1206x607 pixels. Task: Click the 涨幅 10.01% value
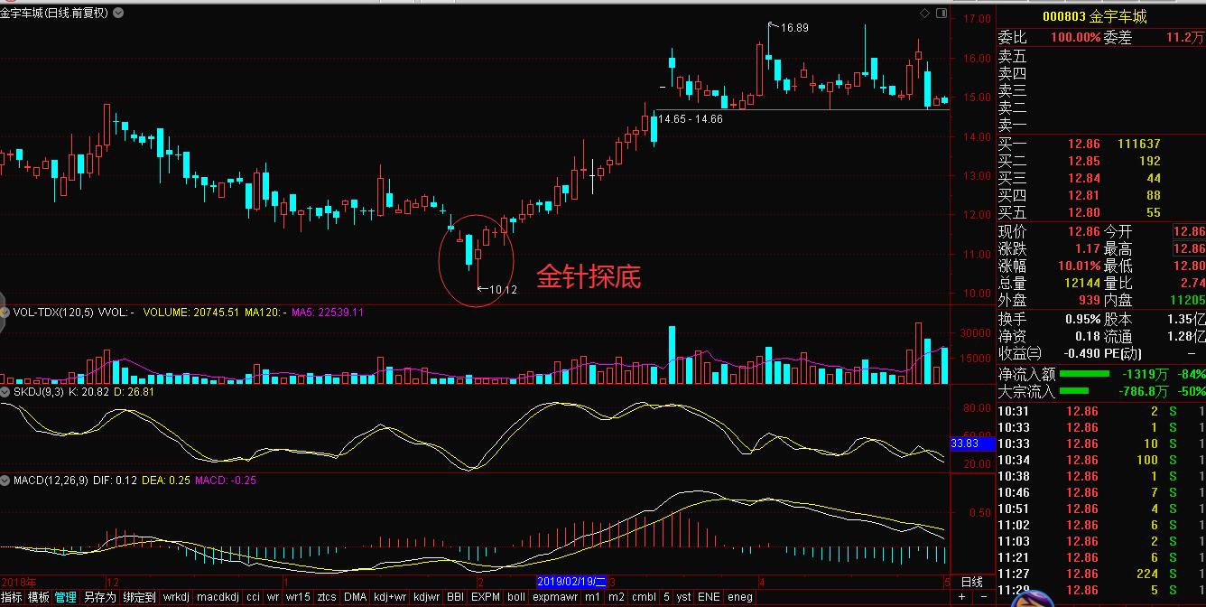point(1079,266)
